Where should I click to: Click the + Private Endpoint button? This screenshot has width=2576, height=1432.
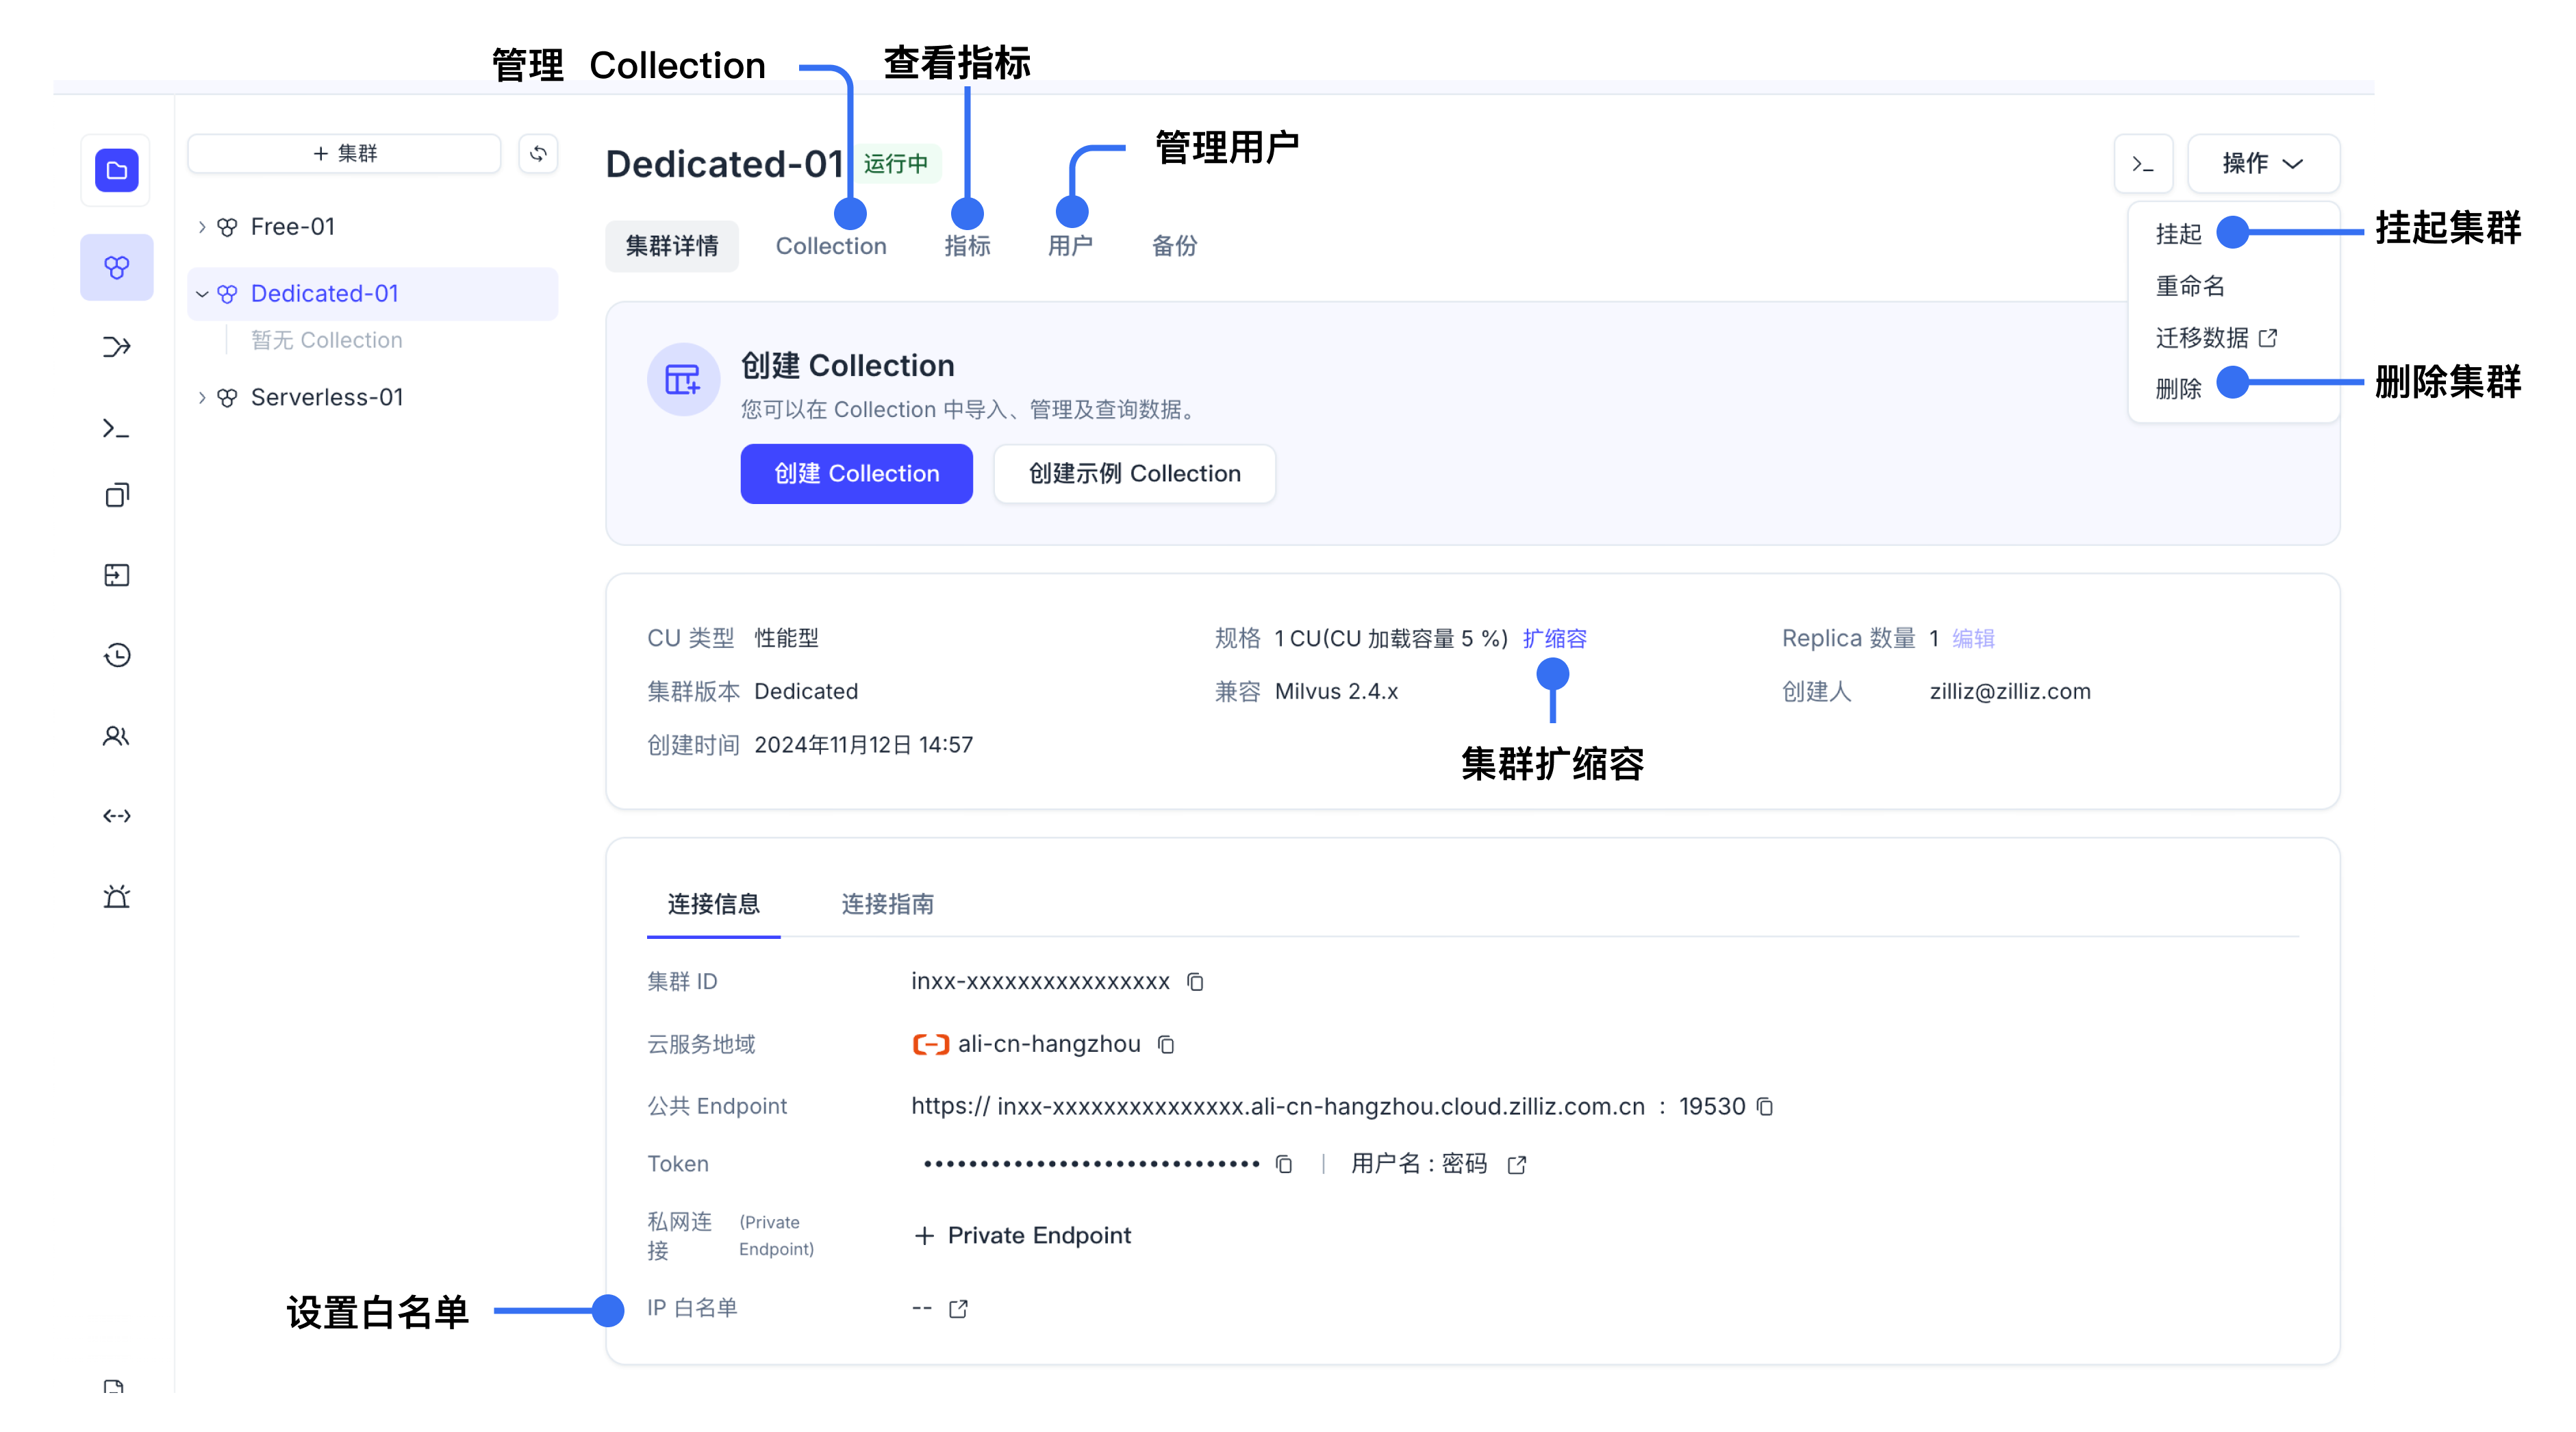click(x=1022, y=1236)
